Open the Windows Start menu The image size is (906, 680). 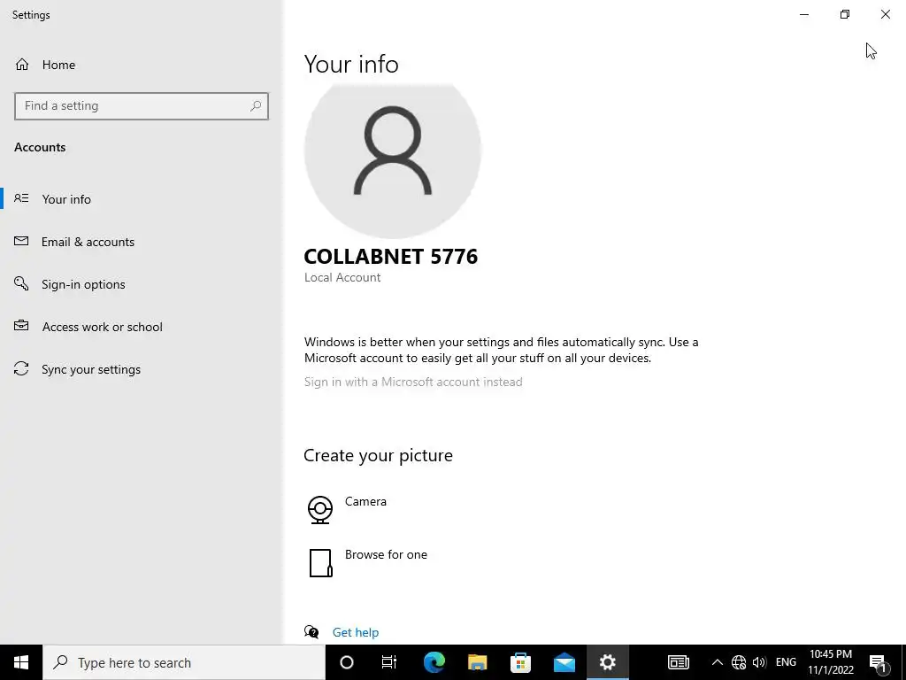tap(21, 662)
